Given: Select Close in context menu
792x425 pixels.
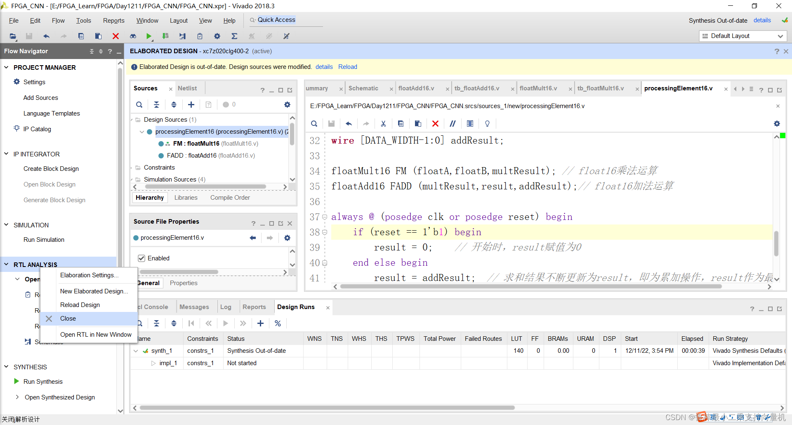Looking at the screenshot, I should pyautogui.click(x=89, y=319).
